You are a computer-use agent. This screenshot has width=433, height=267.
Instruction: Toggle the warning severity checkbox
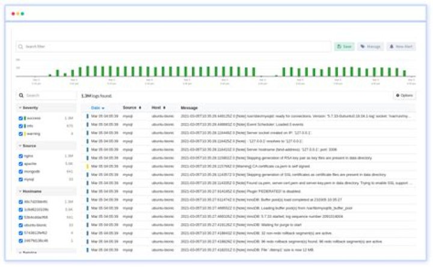pos(21,134)
